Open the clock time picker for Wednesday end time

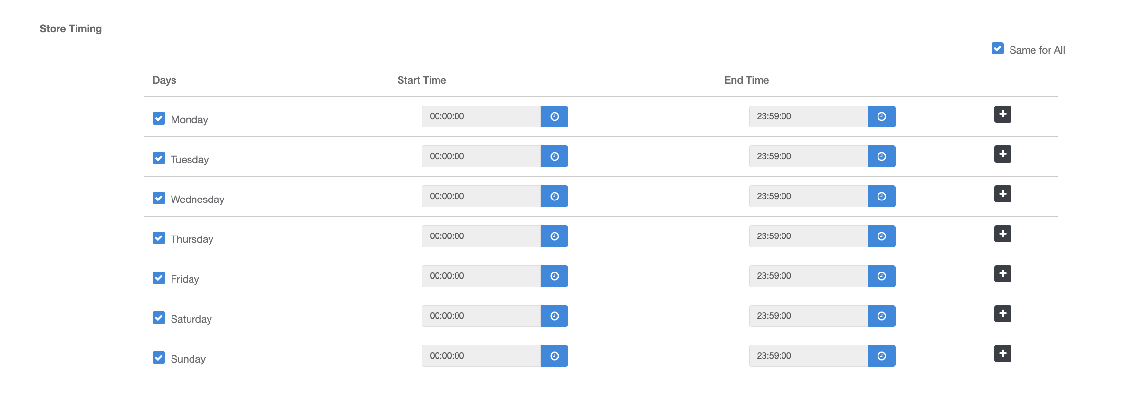pyautogui.click(x=882, y=196)
